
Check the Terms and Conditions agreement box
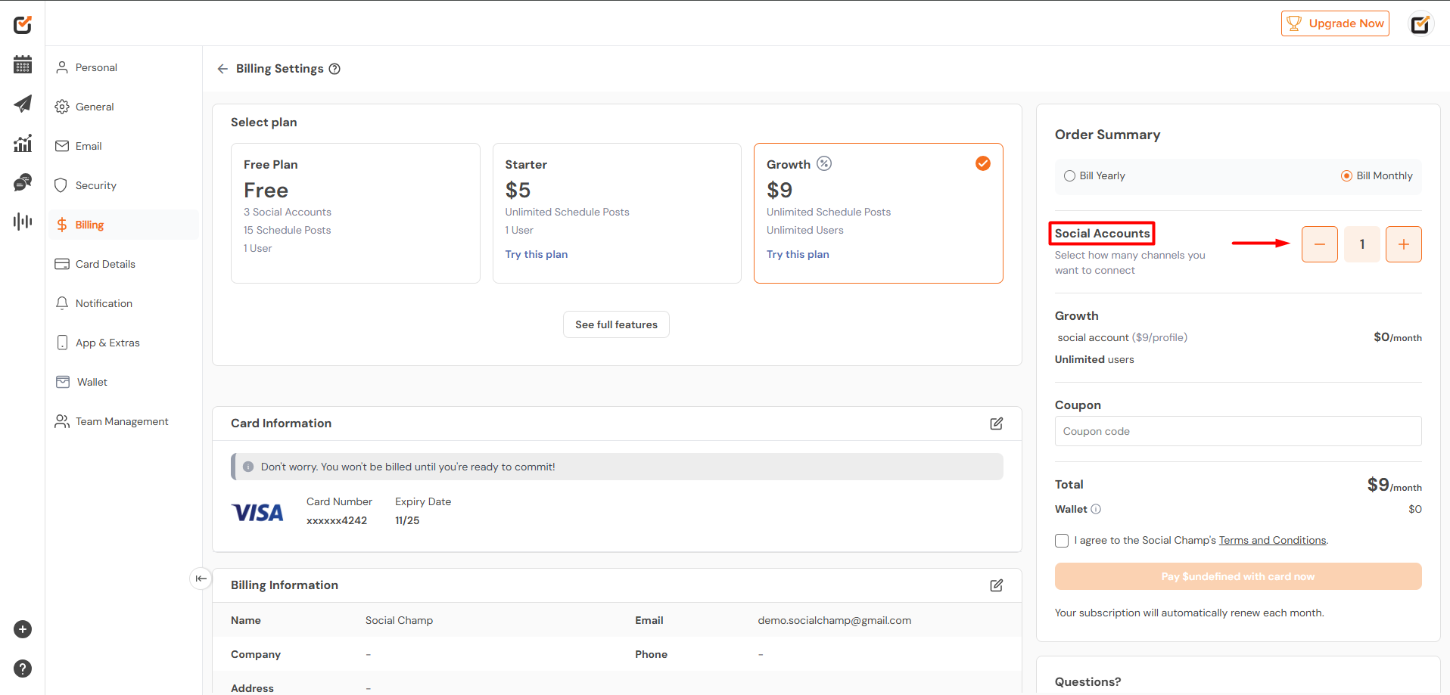pos(1062,541)
